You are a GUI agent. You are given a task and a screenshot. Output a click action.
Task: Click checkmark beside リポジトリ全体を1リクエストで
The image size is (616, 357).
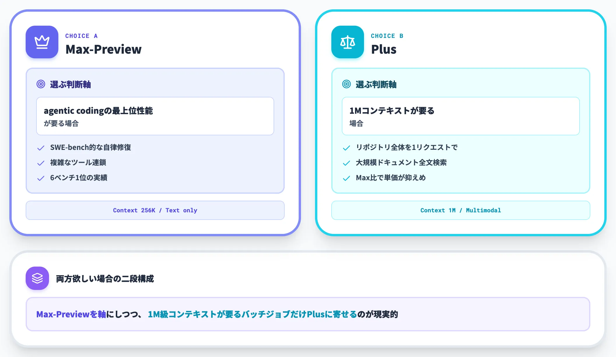click(x=346, y=148)
